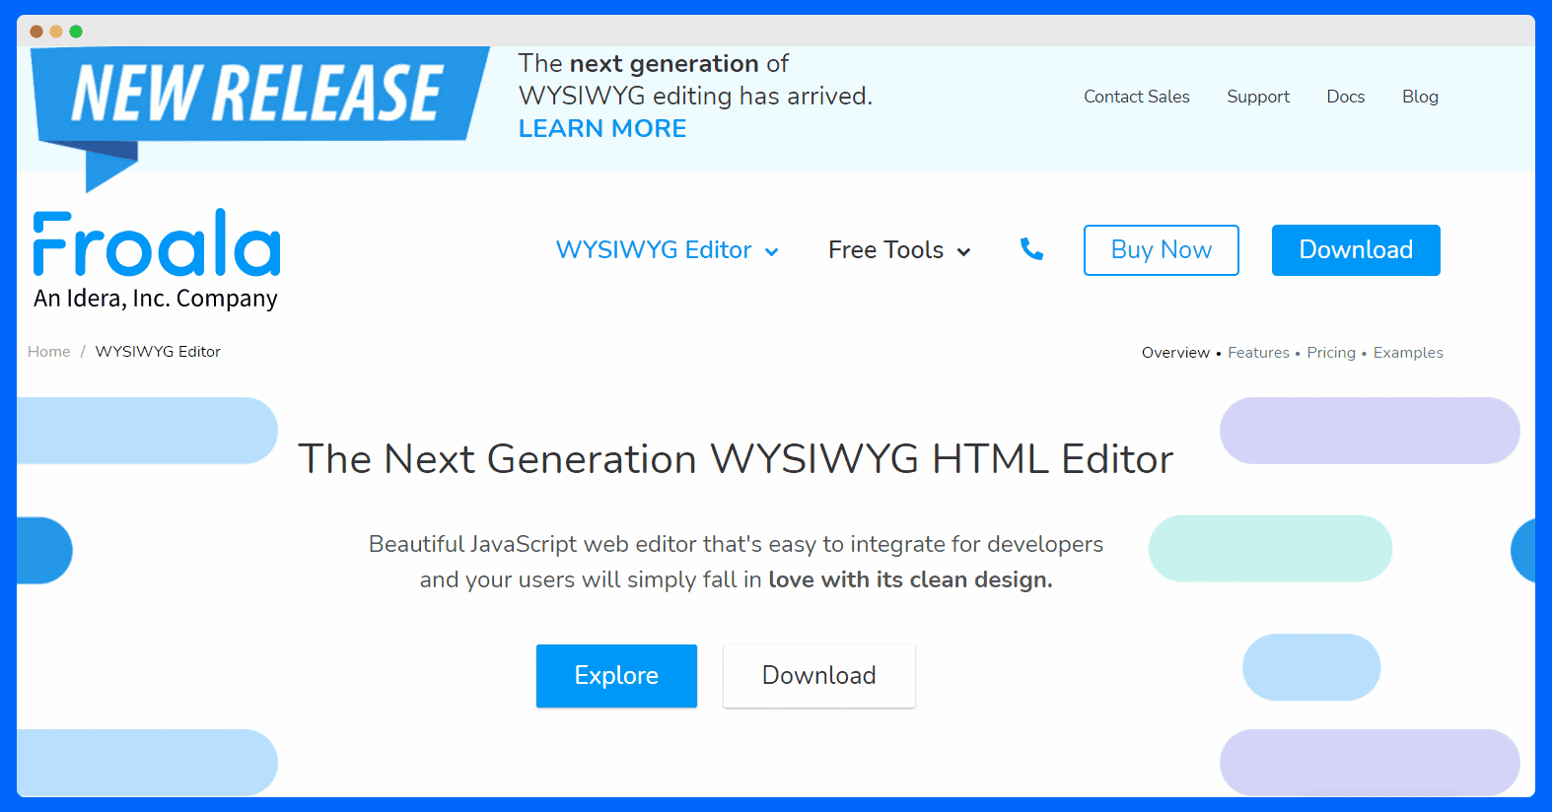Screen dimensions: 1552x812
Task: Jump to the Features section
Action: pyautogui.click(x=1258, y=353)
